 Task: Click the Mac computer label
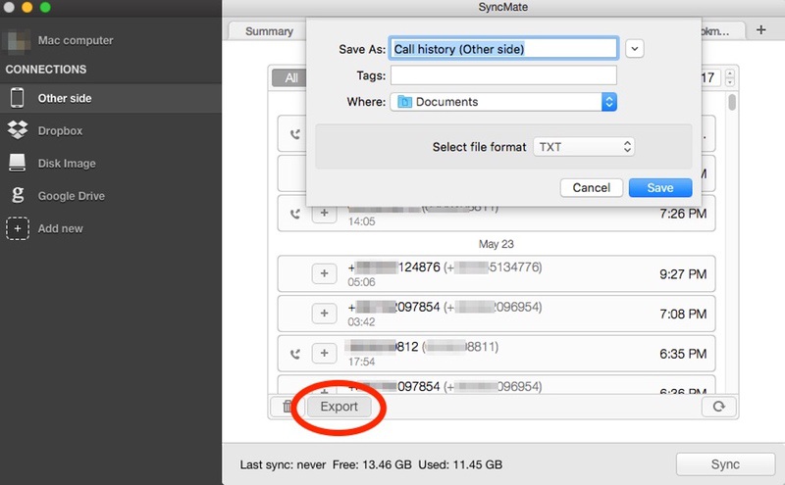tap(76, 40)
